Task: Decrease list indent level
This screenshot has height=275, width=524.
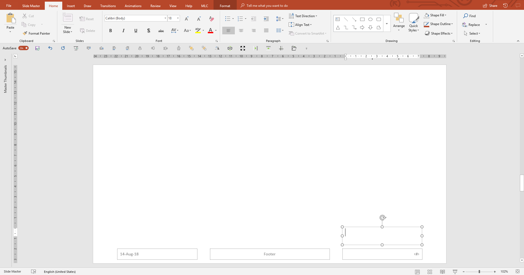Action: pos(254,19)
